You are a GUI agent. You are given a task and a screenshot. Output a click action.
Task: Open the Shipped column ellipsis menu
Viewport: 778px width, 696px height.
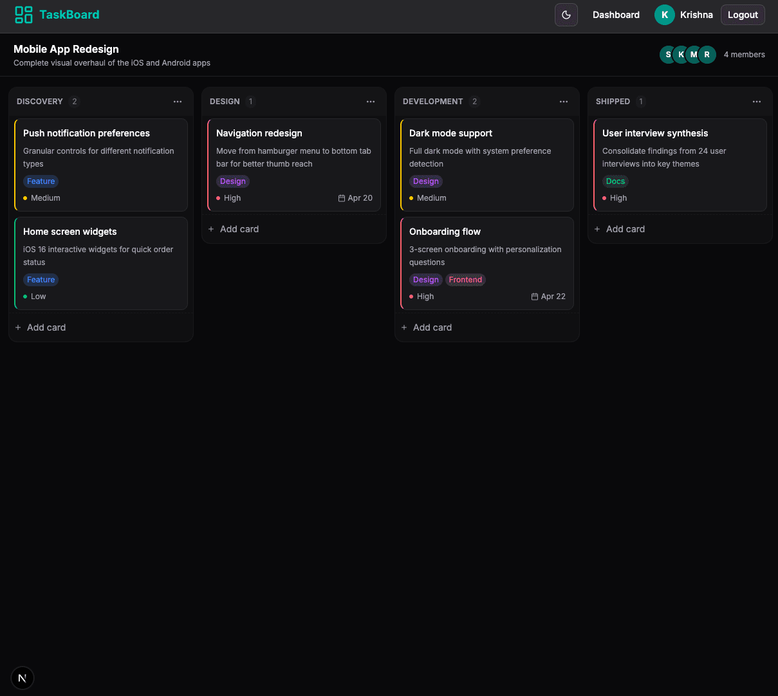(x=757, y=102)
